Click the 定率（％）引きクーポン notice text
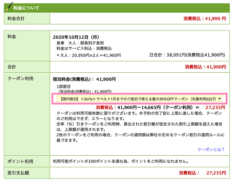234x182 pixels. [140, 126]
